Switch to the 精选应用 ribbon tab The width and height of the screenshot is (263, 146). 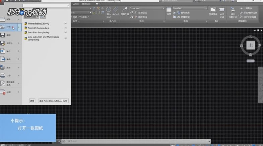pyautogui.click(x=86, y=4)
